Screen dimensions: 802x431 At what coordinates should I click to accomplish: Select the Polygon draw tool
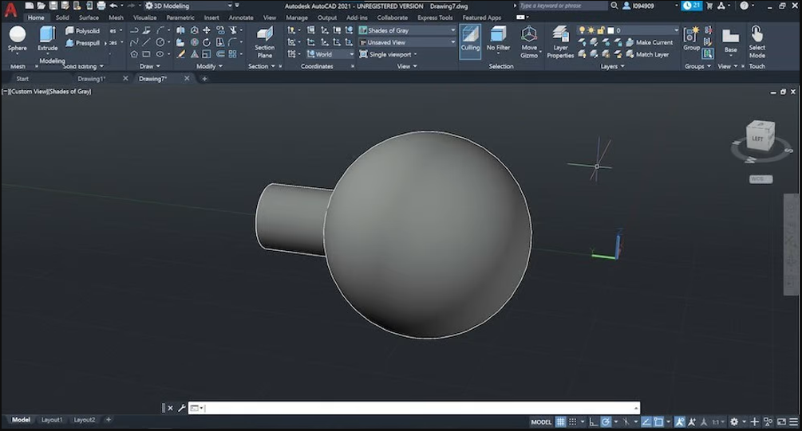pyautogui.click(x=134, y=53)
